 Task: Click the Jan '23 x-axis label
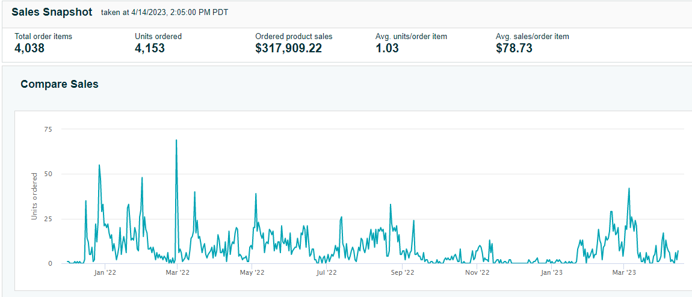point(552,273)
